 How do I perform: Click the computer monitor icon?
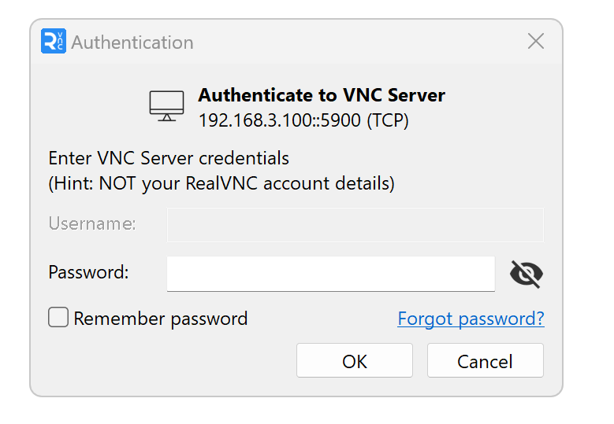coord(166,105)
